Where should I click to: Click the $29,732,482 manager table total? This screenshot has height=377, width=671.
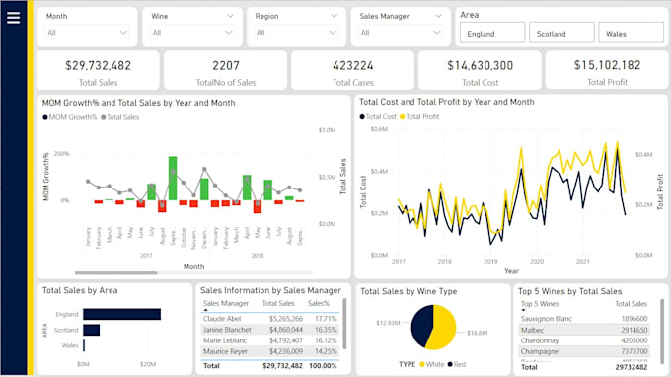point(282,366)
